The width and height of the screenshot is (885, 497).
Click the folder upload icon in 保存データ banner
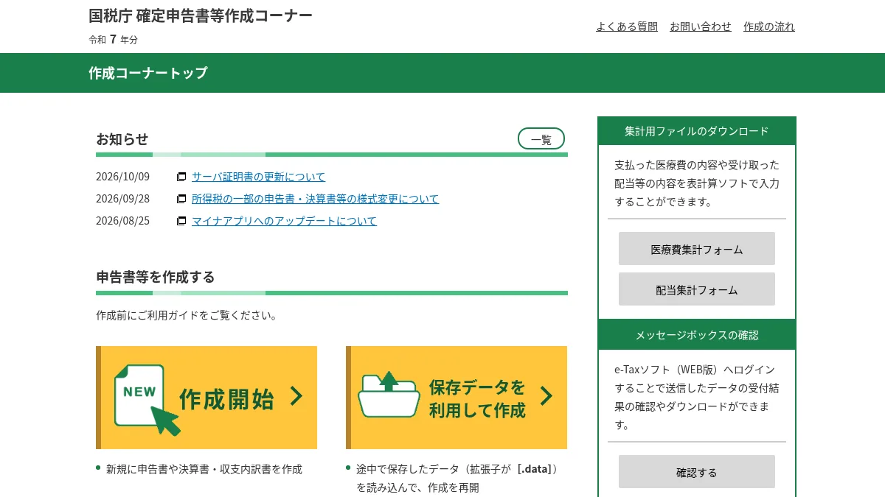pyautogui.click(x=389, y=395)
